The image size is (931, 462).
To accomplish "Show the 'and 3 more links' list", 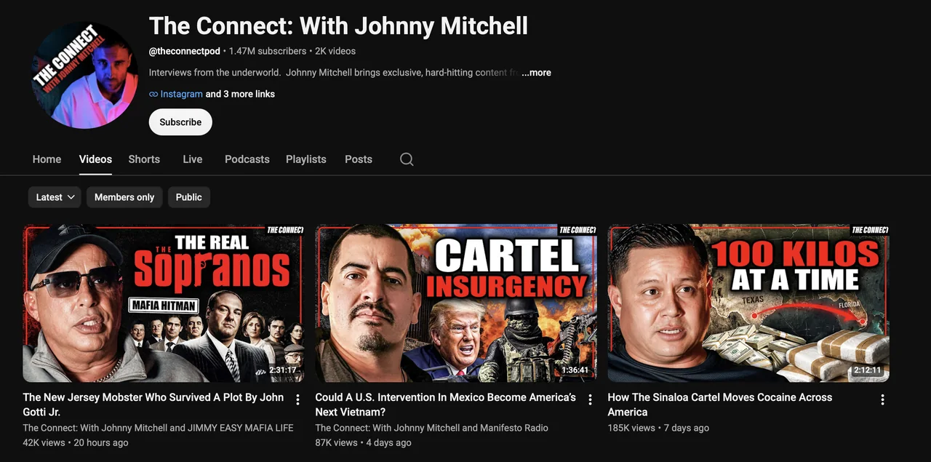I will coord(240,94).
